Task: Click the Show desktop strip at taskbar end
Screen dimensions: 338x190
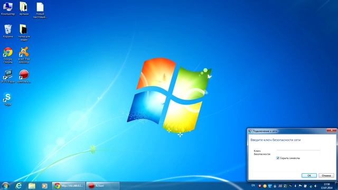Action: pyautogui.click(x=336, y=186)
